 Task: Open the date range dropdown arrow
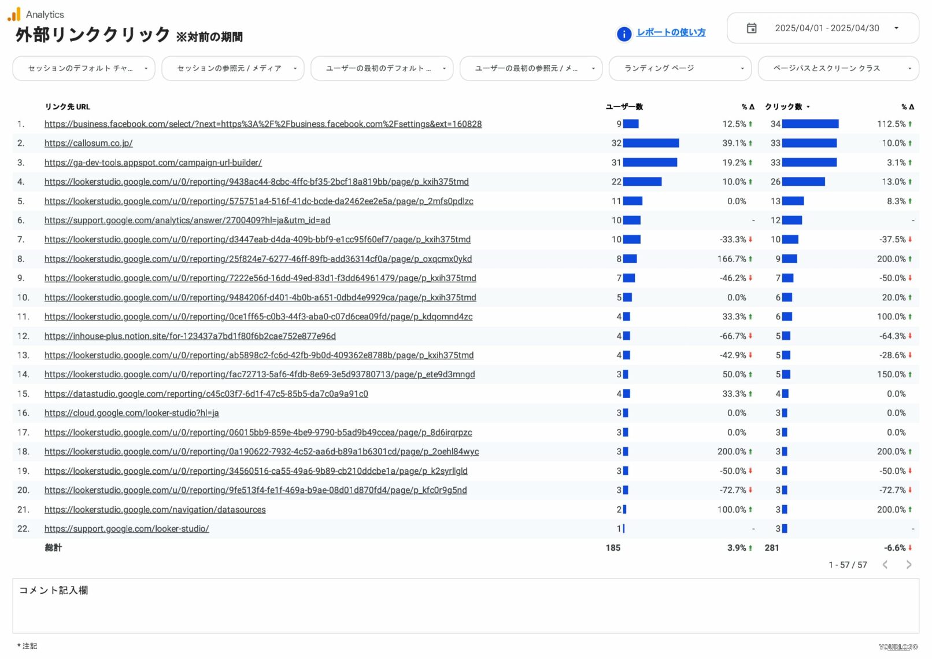(x=896, y=28)
